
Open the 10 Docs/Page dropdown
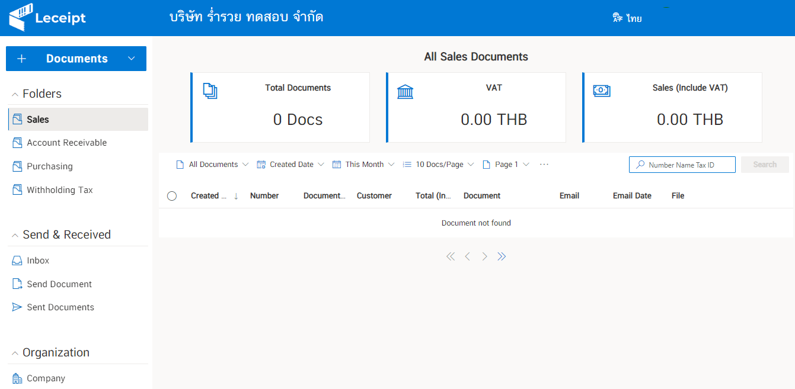point(438,165)
